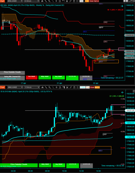Toggle Cloud button on upper chart toolbar
Viewport: 135px width, 173px height.
(x=91, y=1)
